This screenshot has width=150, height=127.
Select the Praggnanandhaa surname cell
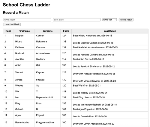point(48,122)
